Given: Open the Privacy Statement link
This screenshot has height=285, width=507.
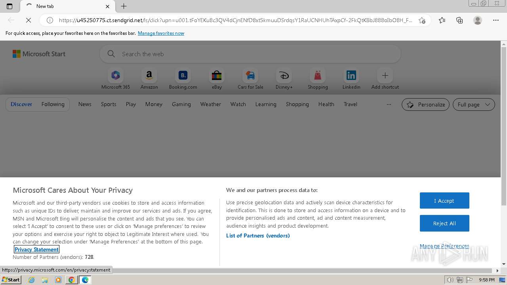Looking at the screenshot, I should coord(36,249).
